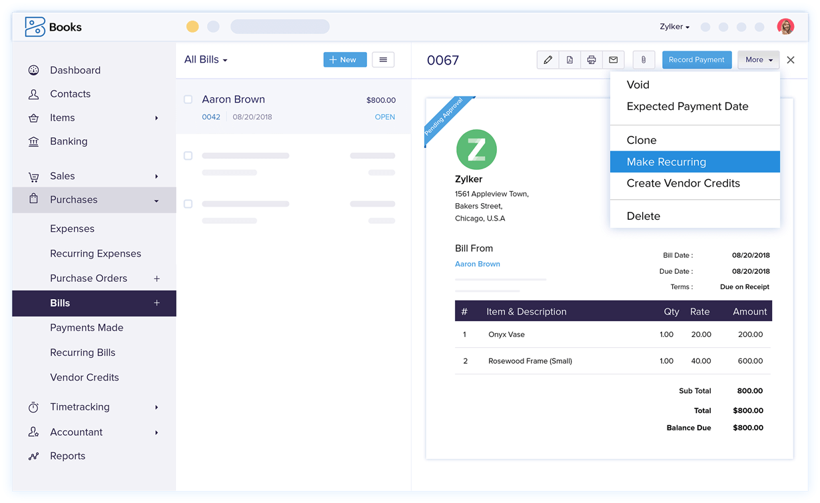
Task: Open Payments Made in sidebar
Action: pos(87,328)
